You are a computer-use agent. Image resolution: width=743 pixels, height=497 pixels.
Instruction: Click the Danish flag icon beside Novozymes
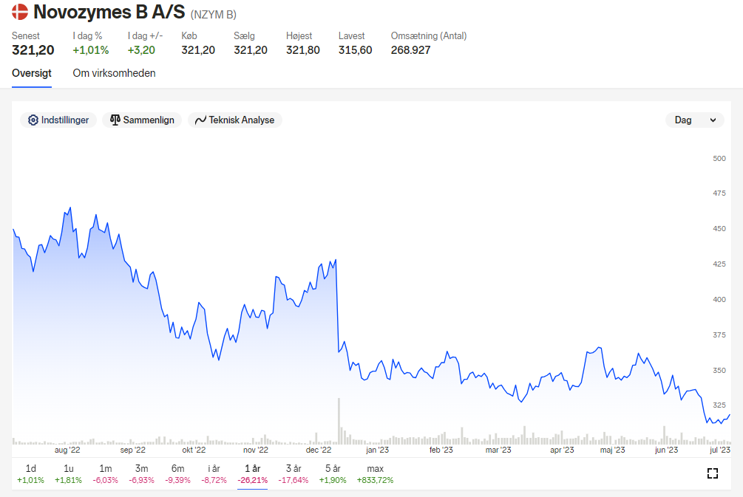[x=20, y=12]
